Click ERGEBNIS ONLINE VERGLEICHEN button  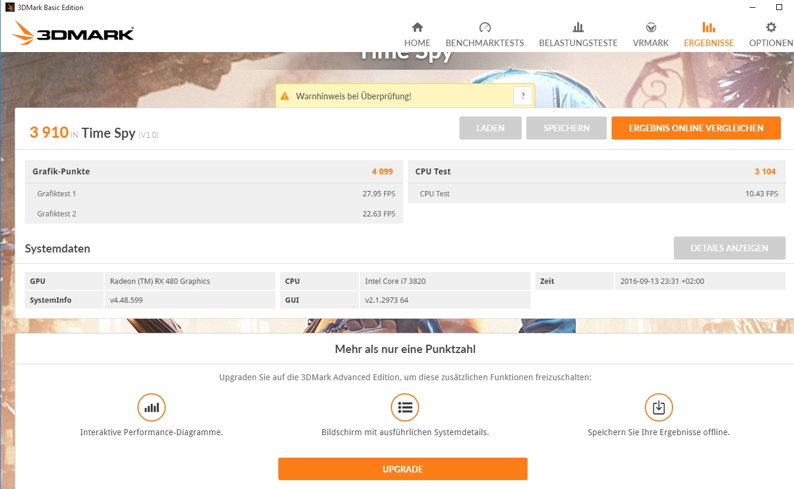click(696, 128)
